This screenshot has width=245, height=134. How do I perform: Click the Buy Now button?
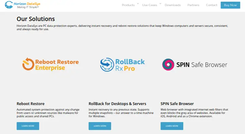click(230, 5)
